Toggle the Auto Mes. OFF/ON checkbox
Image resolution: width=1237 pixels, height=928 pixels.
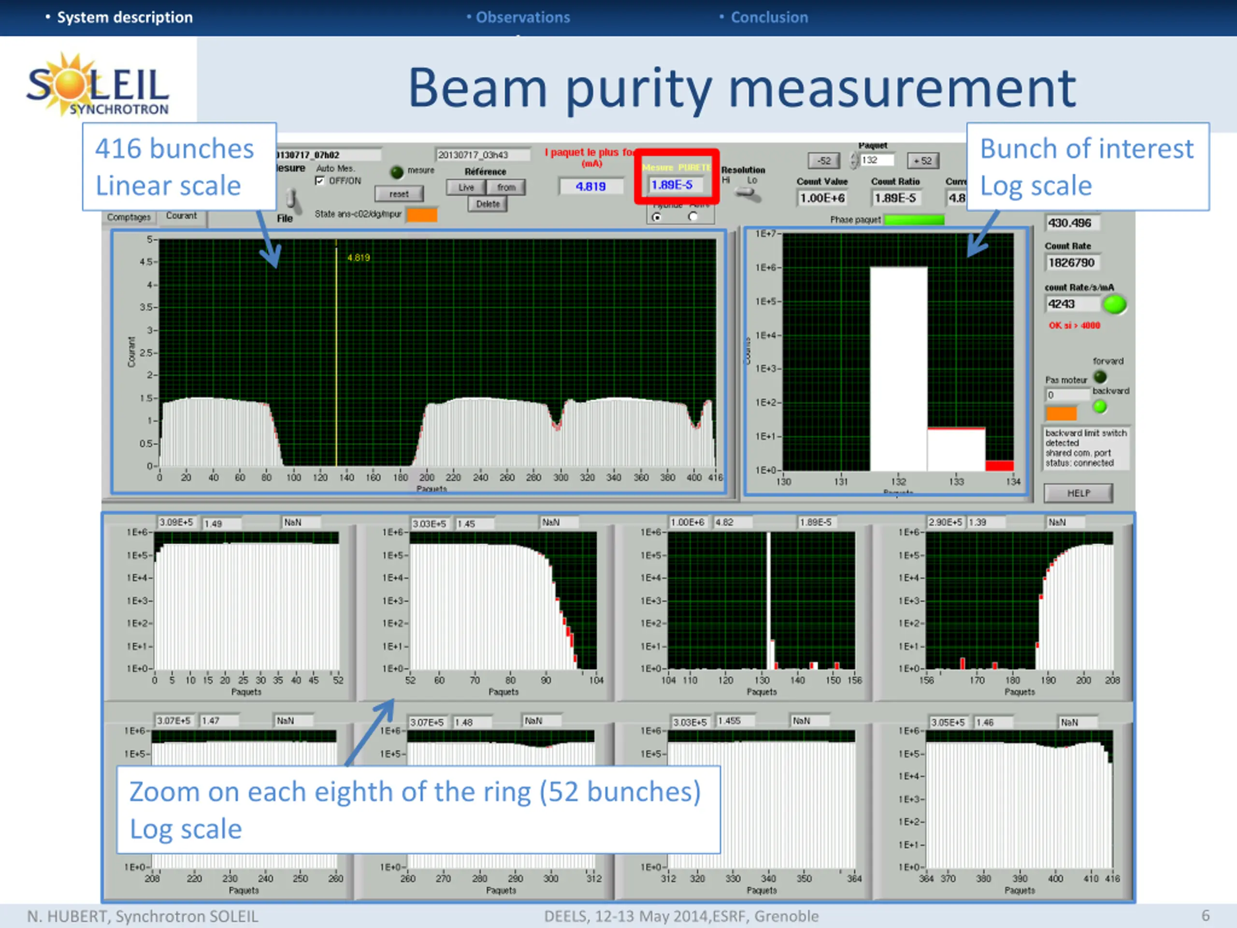point(320,181)
